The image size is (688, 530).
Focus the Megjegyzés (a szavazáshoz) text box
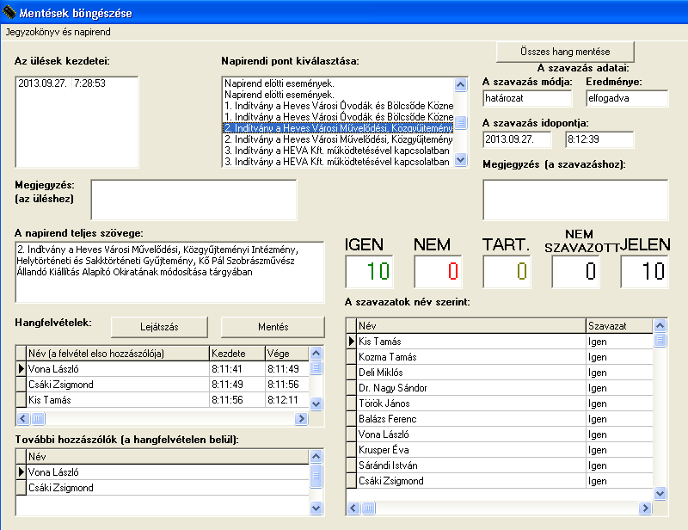tap(575, 200)
